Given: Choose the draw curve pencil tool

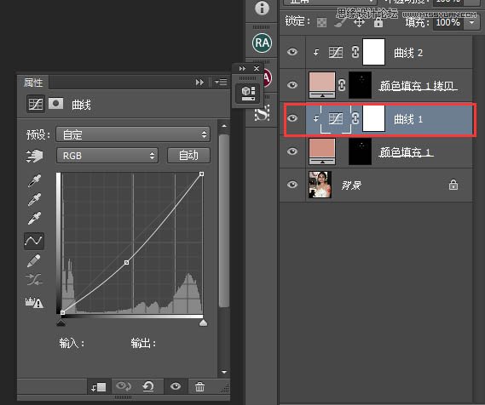Looking at the screenshot, I should point(34,261).
